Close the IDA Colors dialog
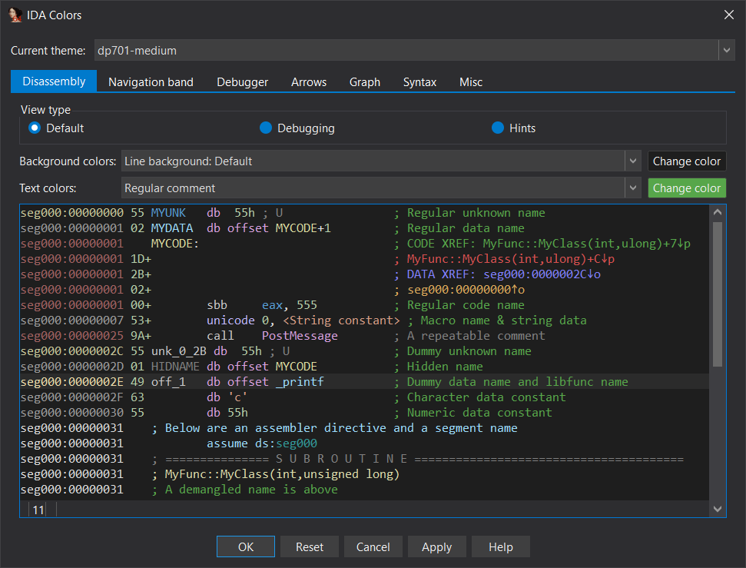746x568 pixels. click(x=728, y=15)
